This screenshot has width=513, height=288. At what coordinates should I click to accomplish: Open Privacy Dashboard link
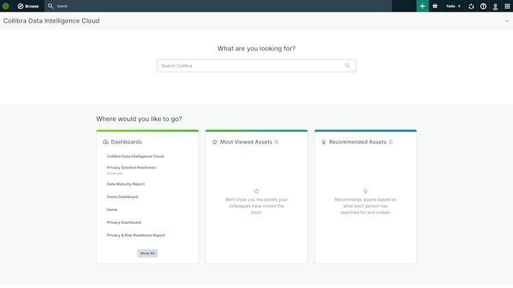(x=124, y=222)
